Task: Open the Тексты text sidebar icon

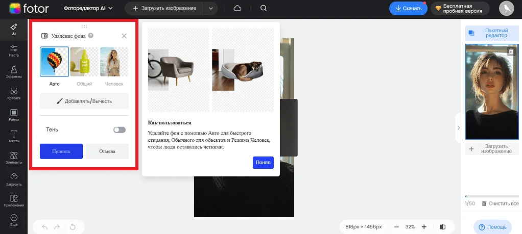Action: click(14, 137)
